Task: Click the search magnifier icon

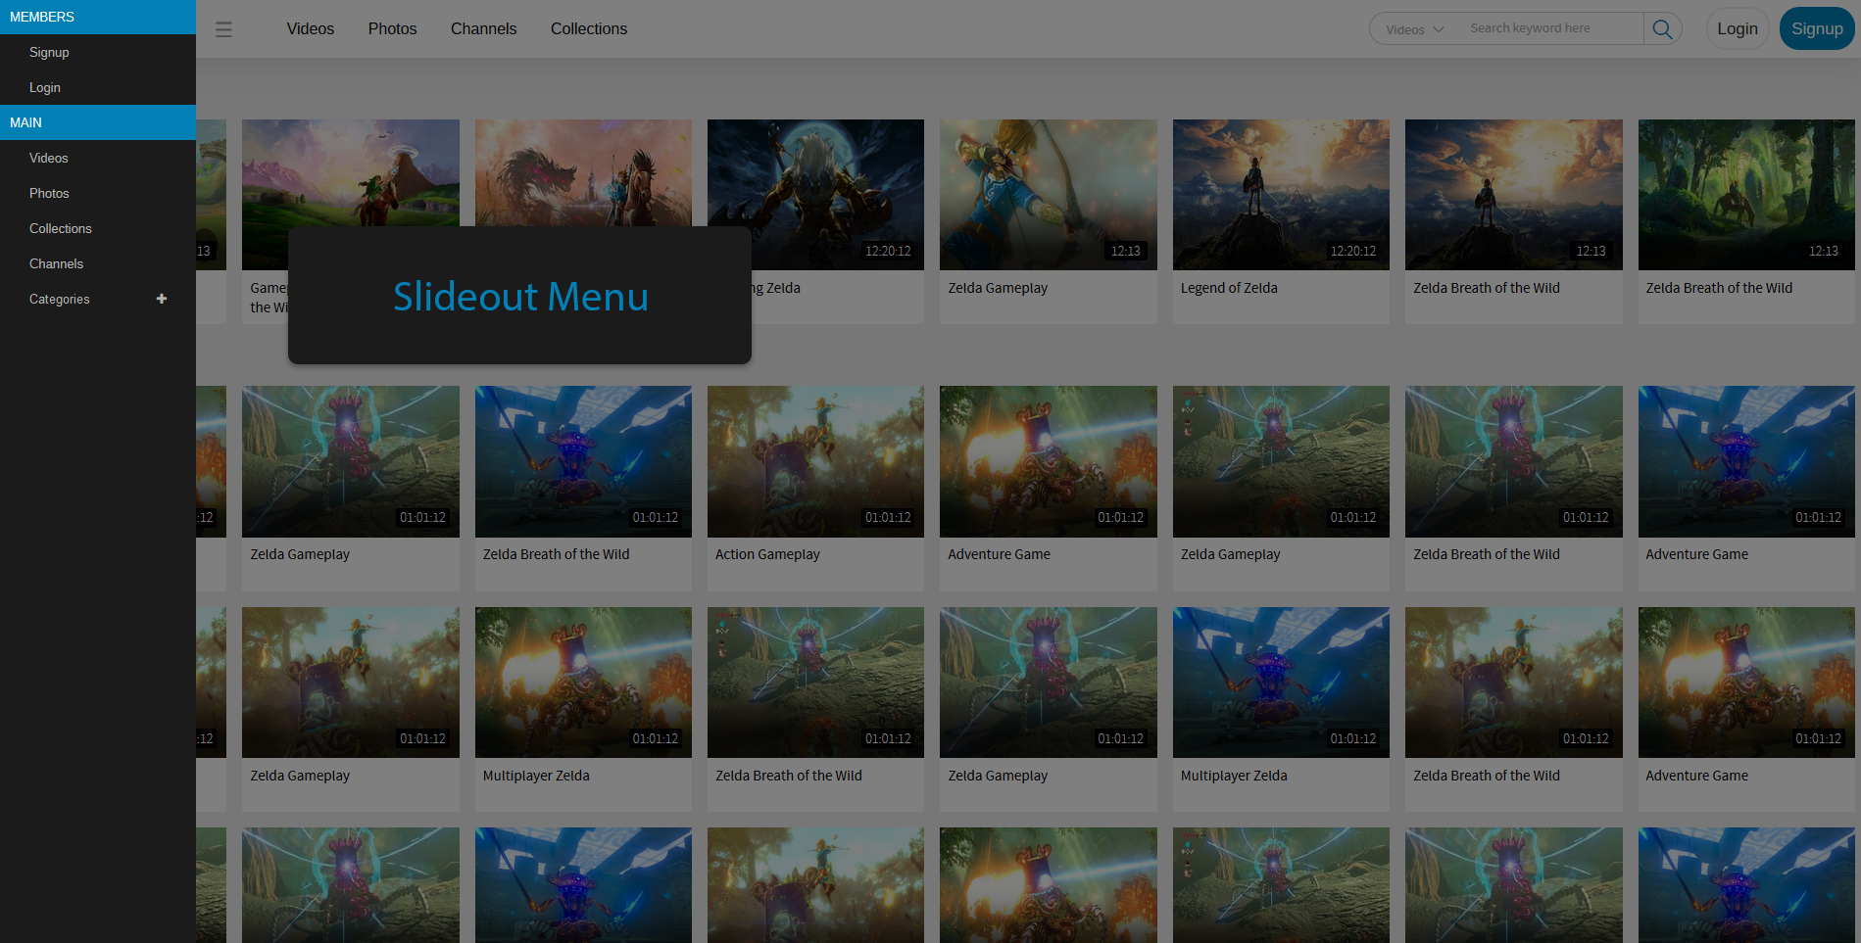Action: (1662, 28)
